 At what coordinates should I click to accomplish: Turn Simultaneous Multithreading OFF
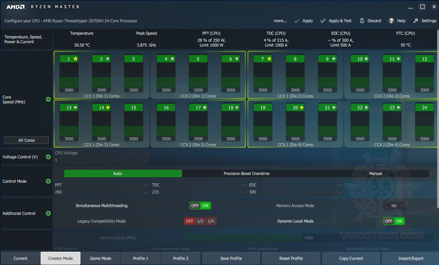point(195,206)
